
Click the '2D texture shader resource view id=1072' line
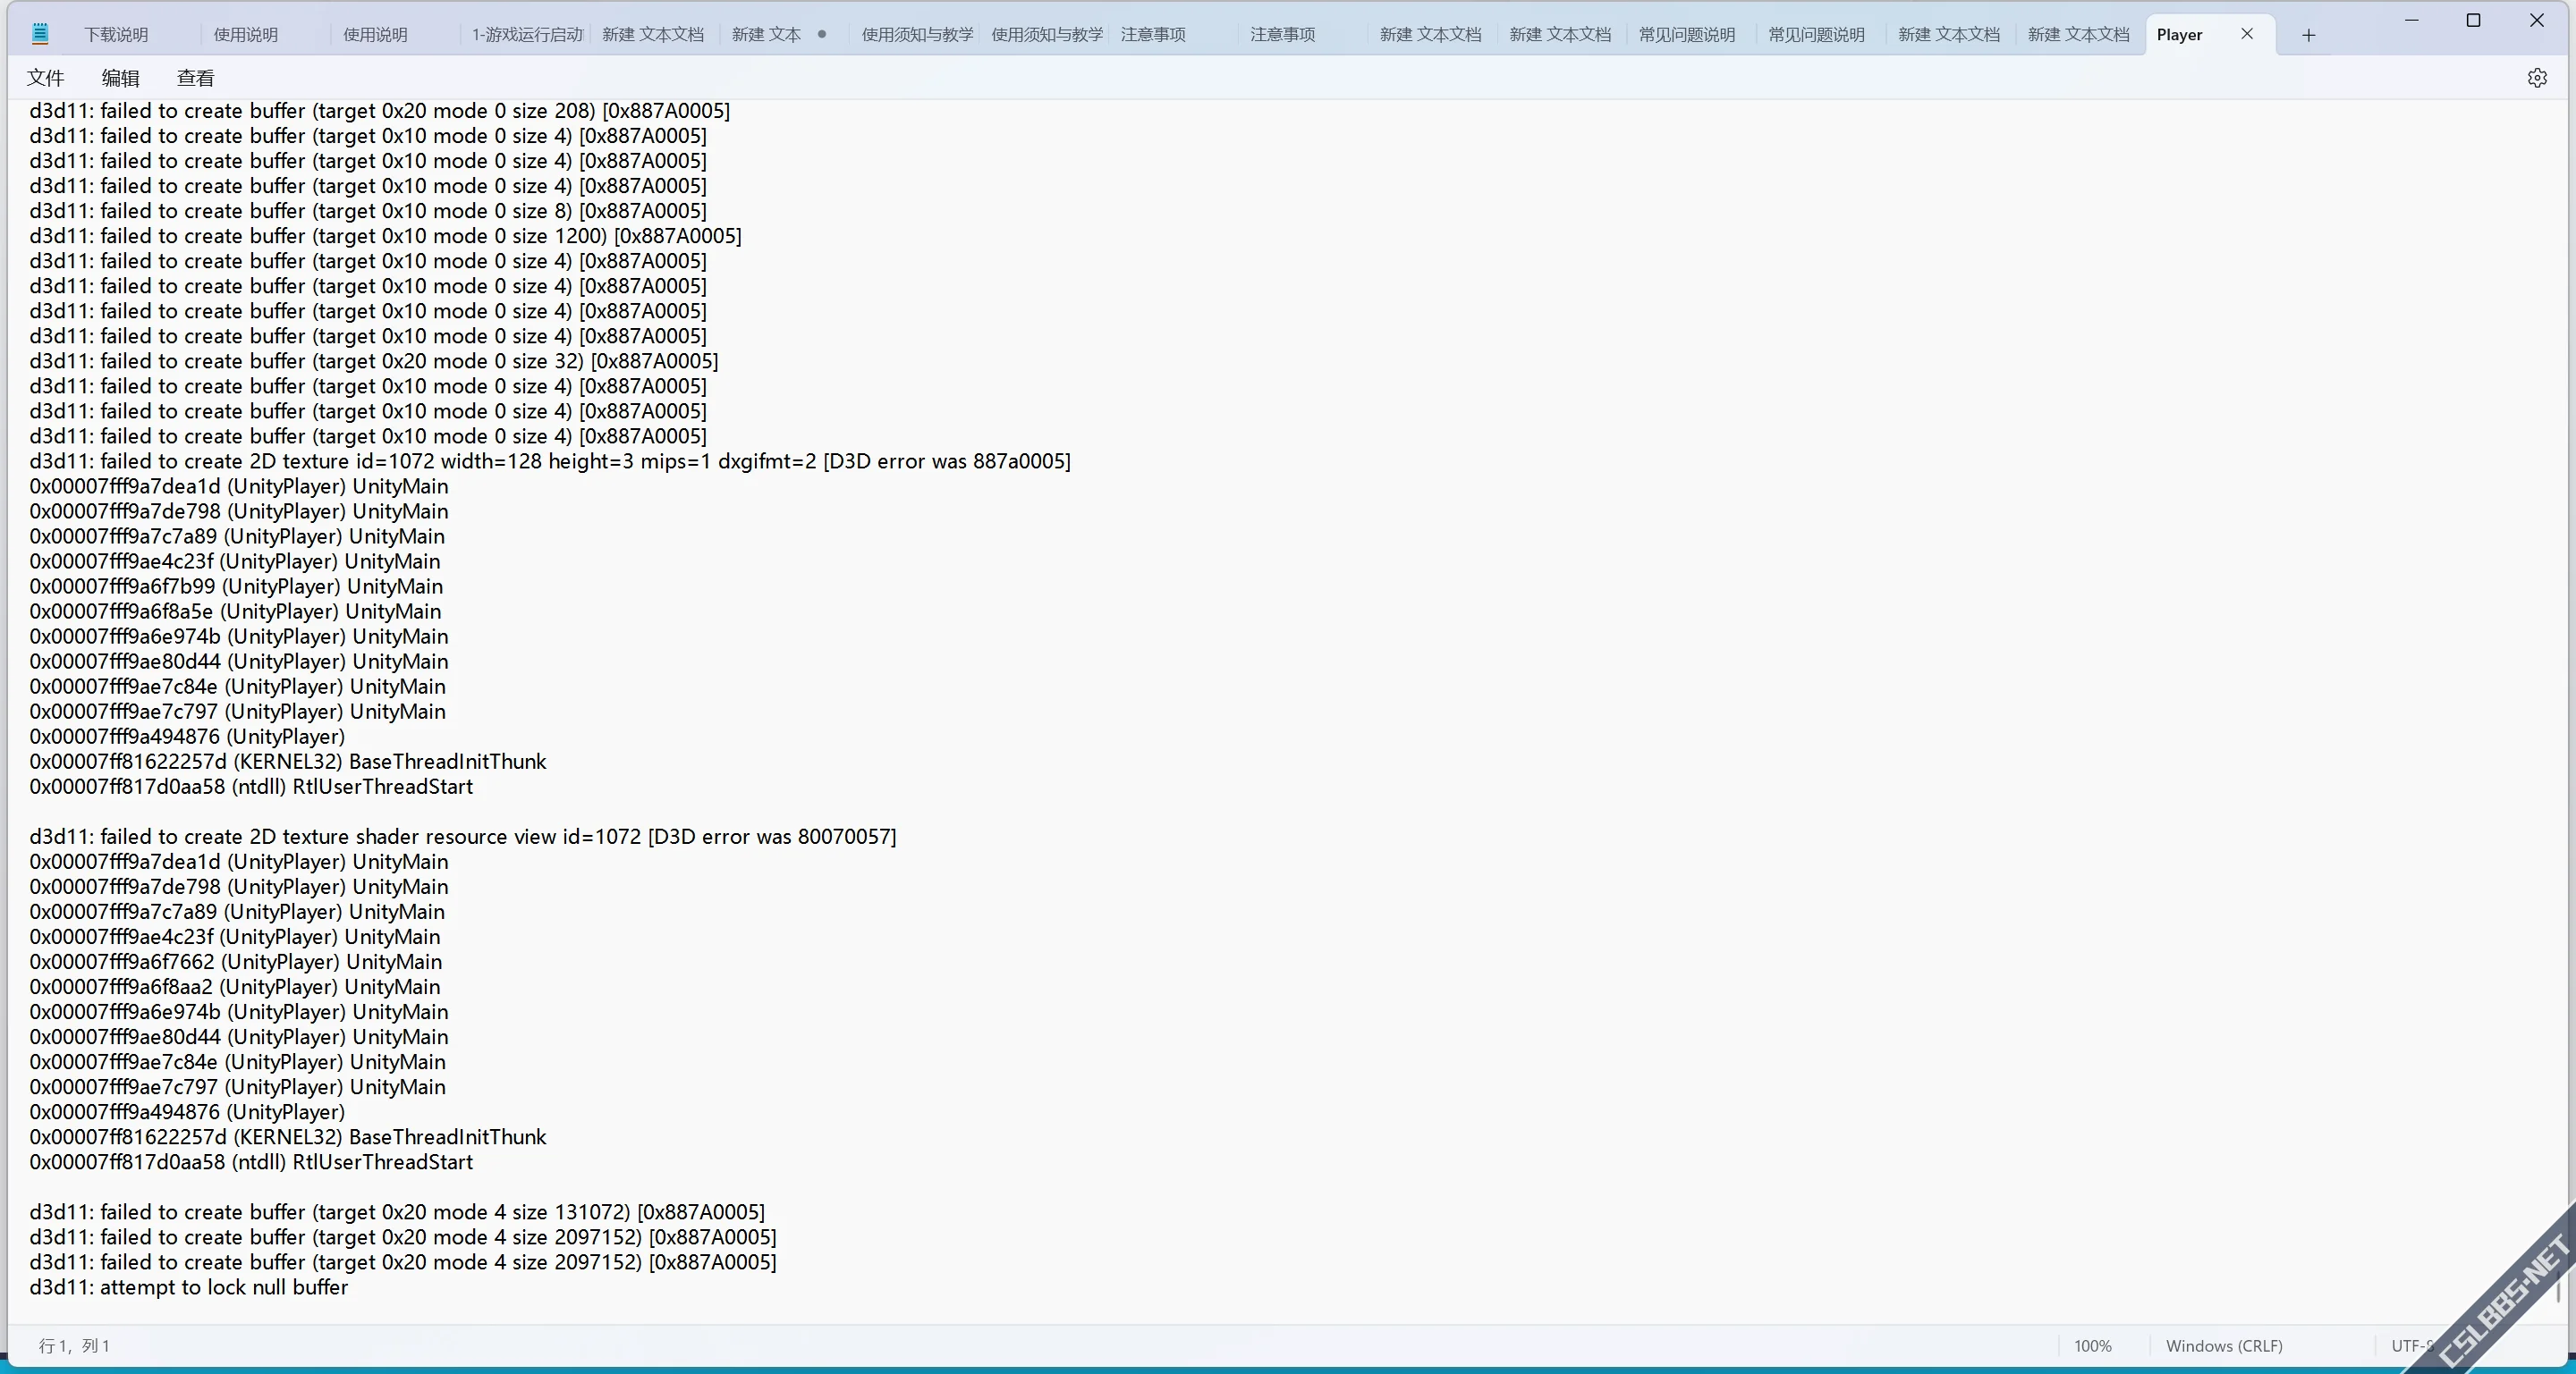click(x=462, y=837)
